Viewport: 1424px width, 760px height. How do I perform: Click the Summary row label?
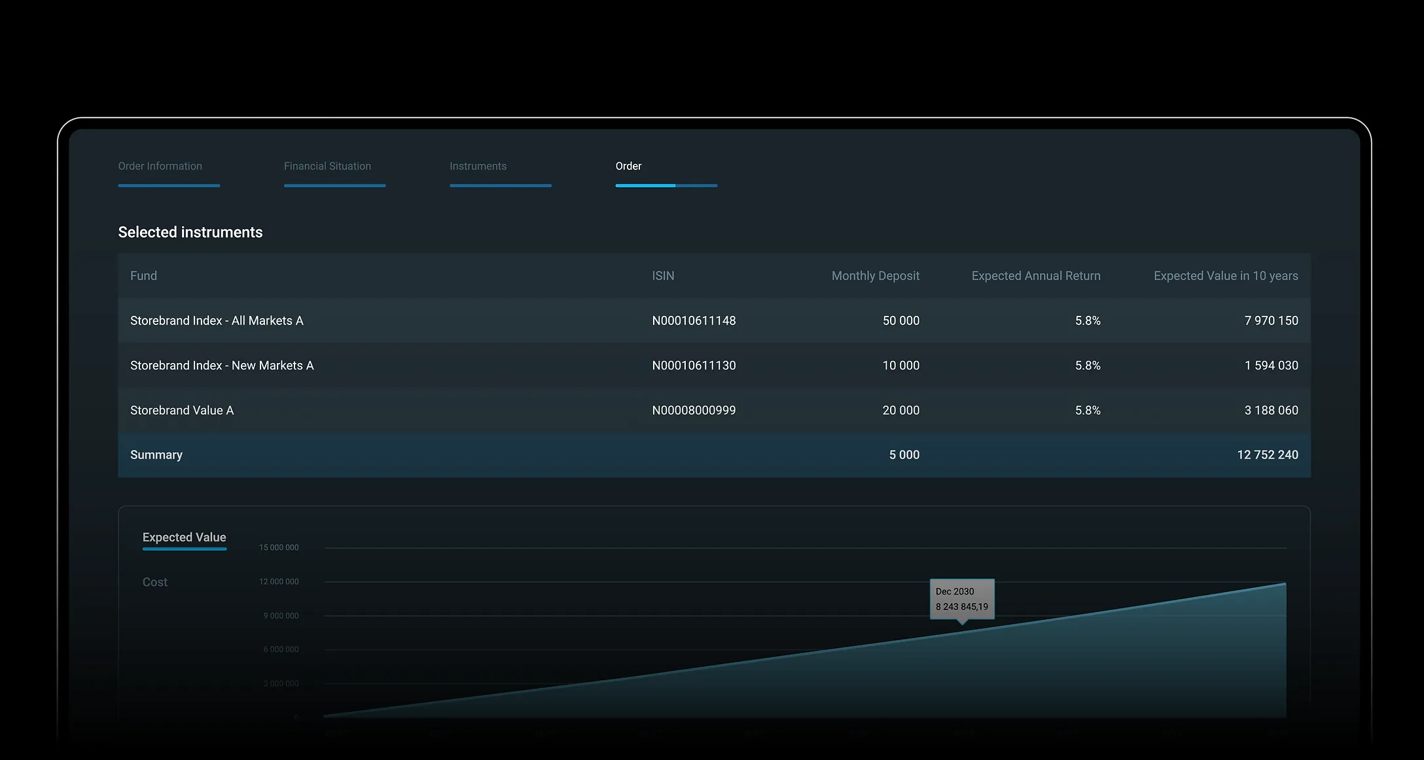(156, 455)
